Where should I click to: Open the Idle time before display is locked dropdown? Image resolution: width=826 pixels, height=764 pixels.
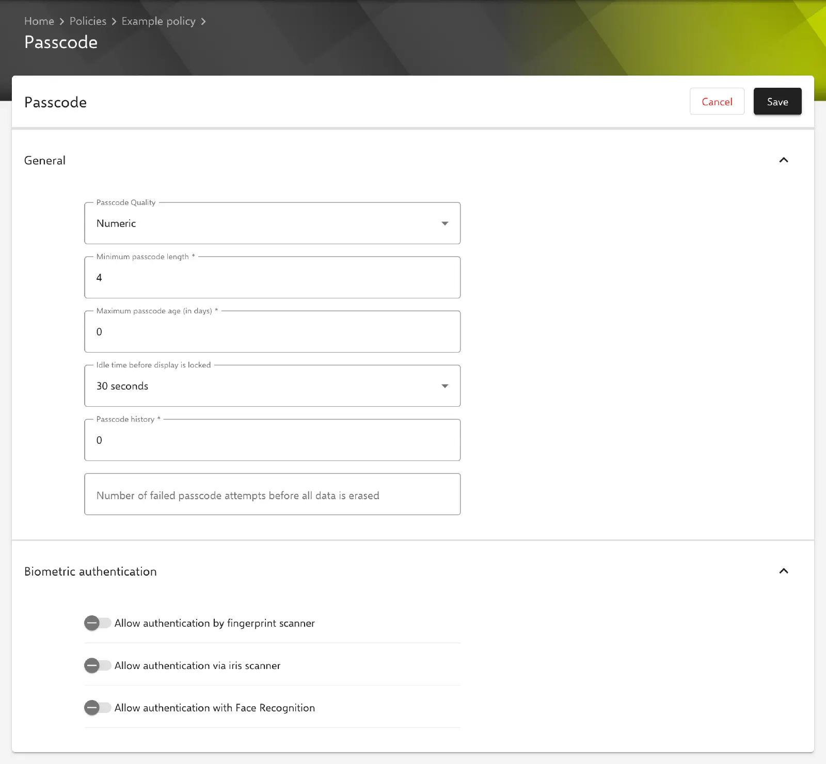[272, 386]
